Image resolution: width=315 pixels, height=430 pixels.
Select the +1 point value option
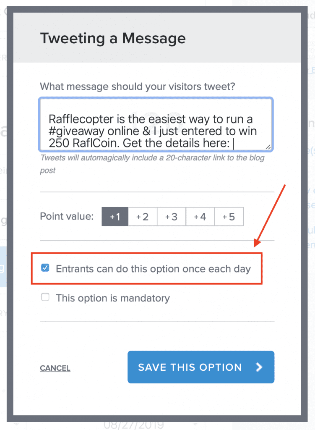[x=115, y=216]
